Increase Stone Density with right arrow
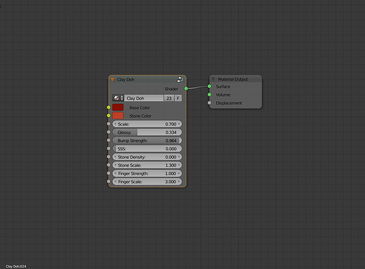 (179, 157)
